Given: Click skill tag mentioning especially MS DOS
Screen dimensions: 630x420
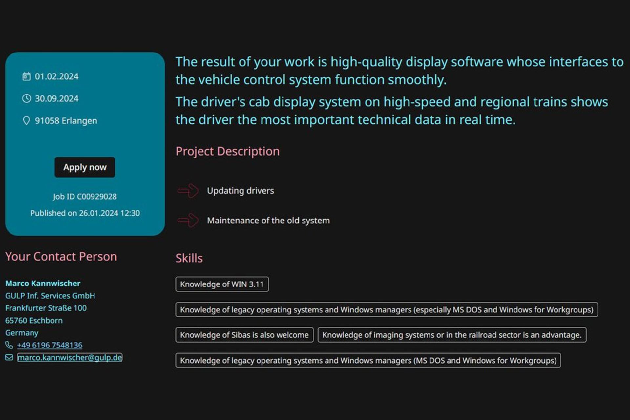Looking at the screenshot, I should pyautogui.click(x=386, y=310).
